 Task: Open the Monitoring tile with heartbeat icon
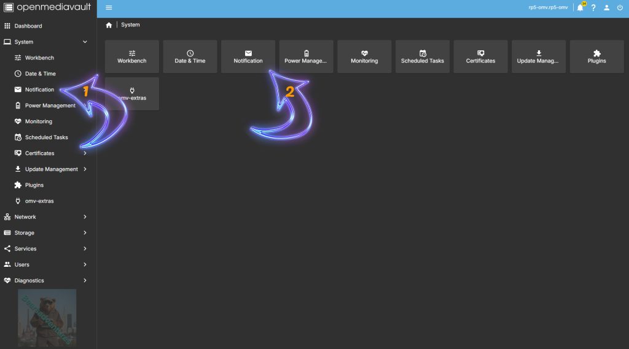pyautogui.click(x=364, y=57)
